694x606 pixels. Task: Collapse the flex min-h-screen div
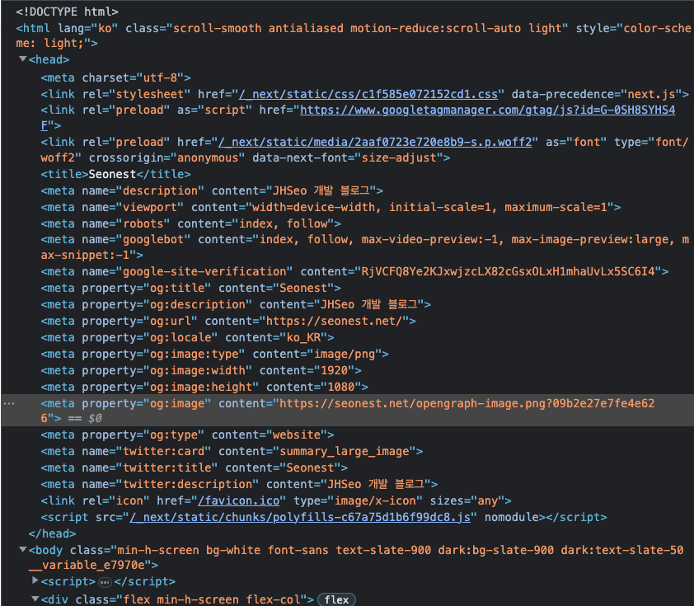point(36,599)
